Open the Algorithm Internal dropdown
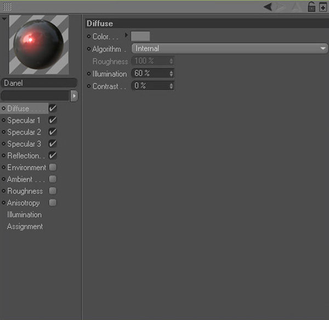Screen dimensions: 329x320 pos(230,49)
